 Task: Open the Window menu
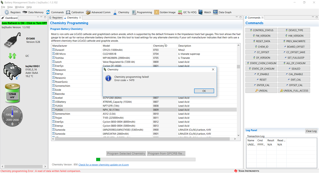[19, 7]
